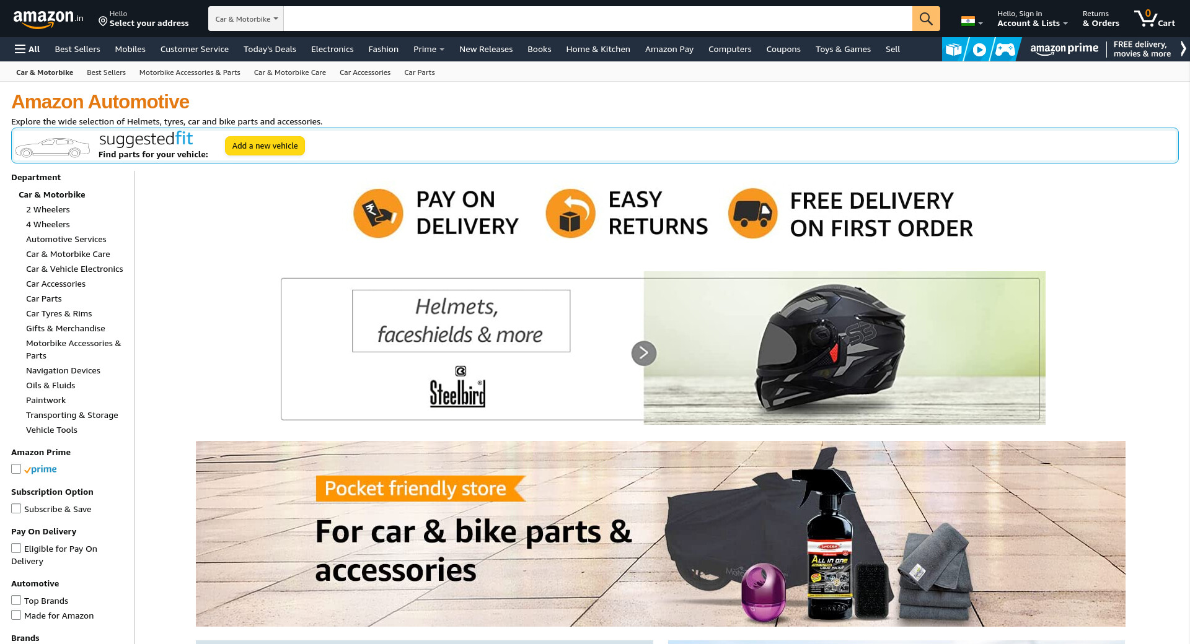1190x644 pixels.
Task: Advance the helmet banner carousel arrow
Action: [644, 353]
